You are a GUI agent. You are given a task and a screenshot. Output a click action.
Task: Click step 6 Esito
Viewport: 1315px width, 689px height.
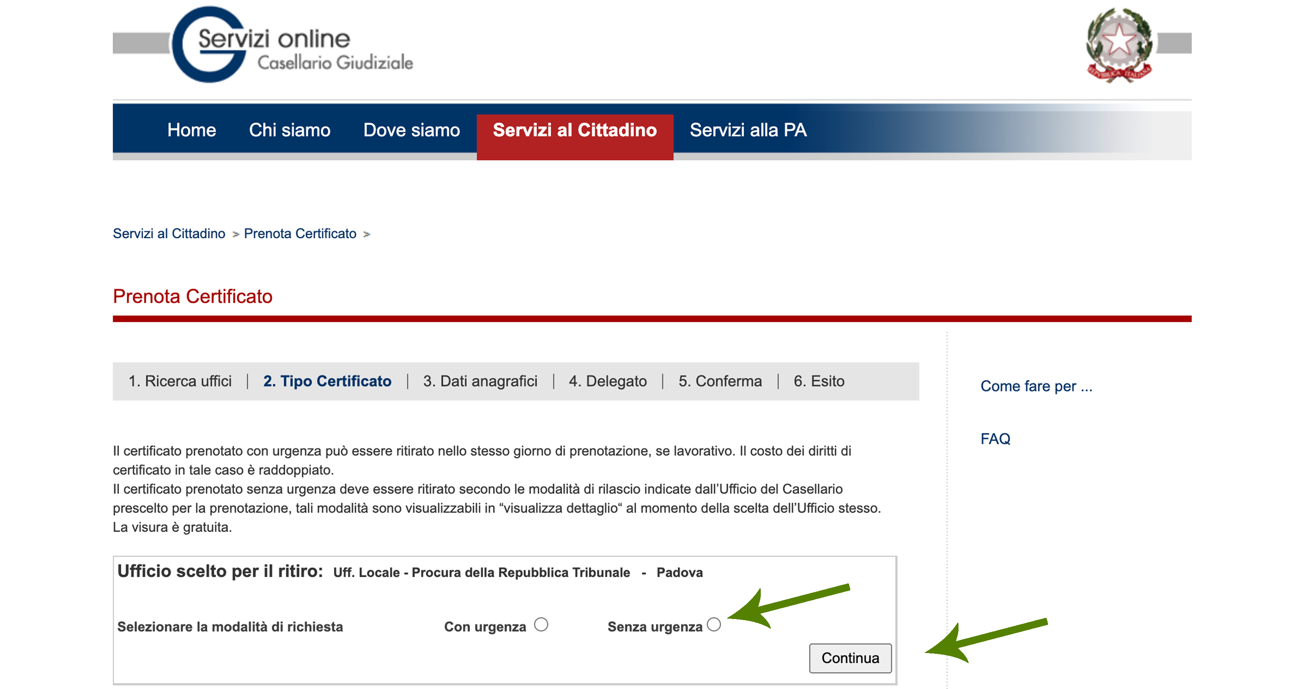click(819, 381)
